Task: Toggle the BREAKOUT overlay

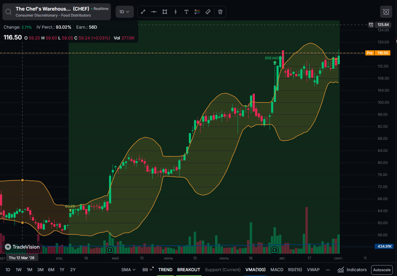Action: 189,270
